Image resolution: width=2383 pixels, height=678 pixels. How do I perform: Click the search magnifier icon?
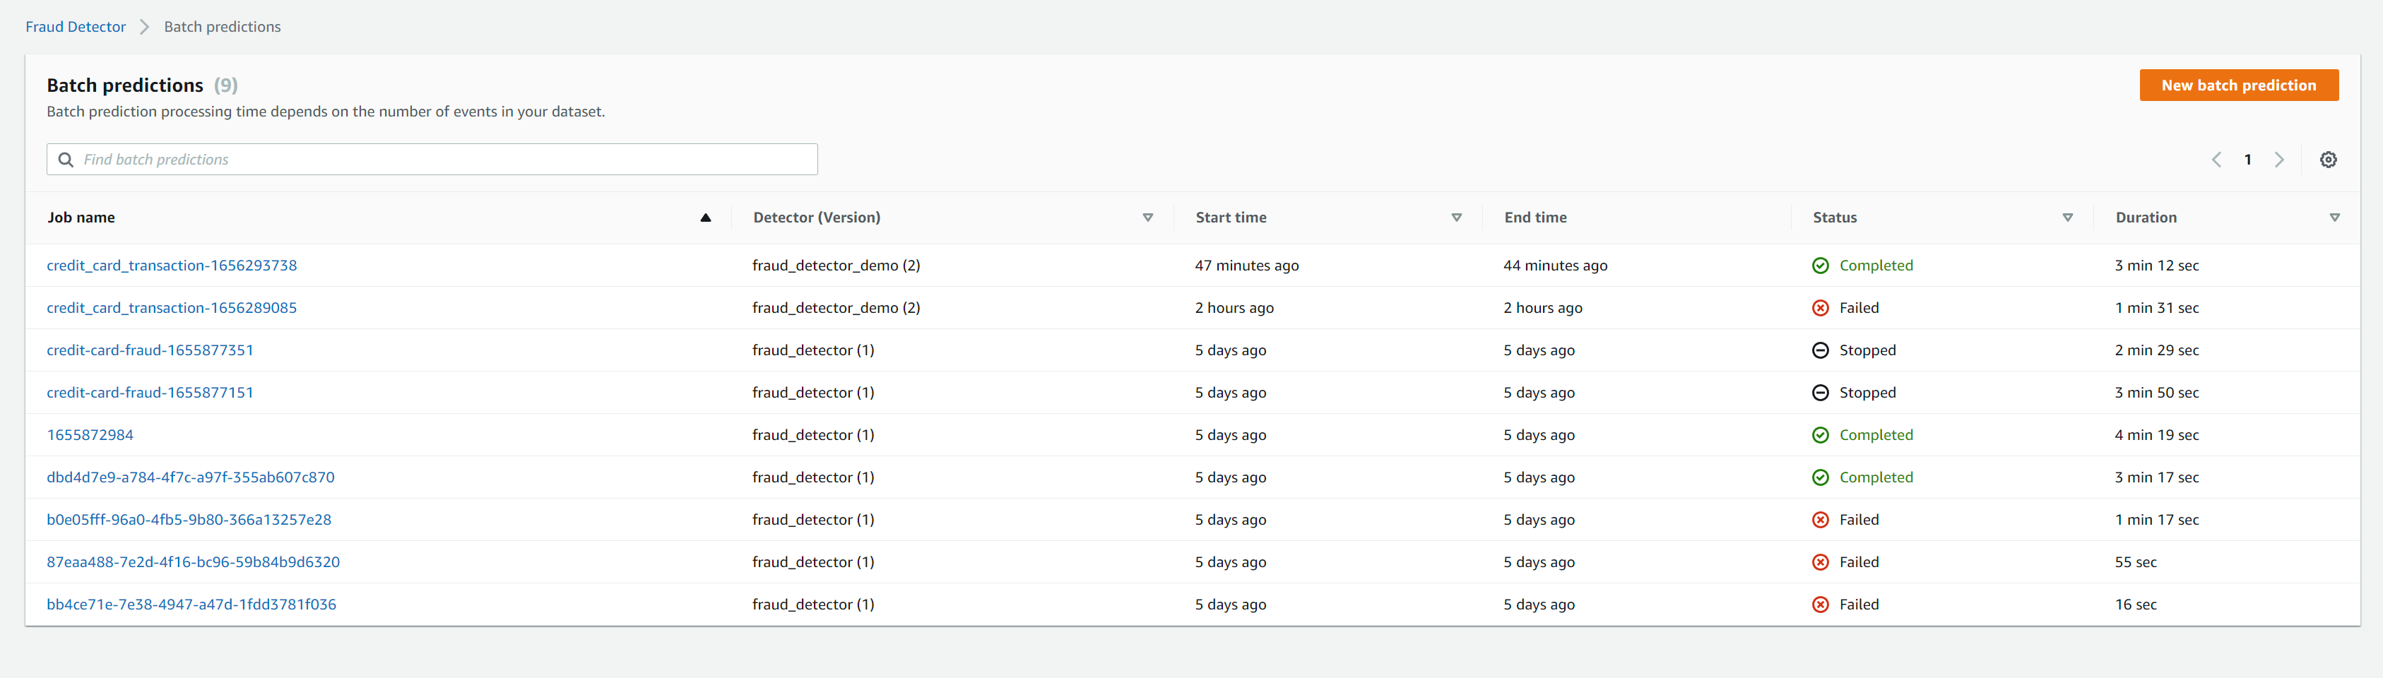66,159
